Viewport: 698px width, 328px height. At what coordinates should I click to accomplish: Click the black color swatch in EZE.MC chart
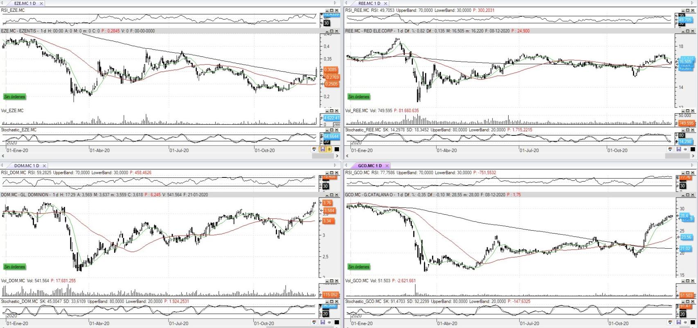pyautogui.click(x=337, y=150)
